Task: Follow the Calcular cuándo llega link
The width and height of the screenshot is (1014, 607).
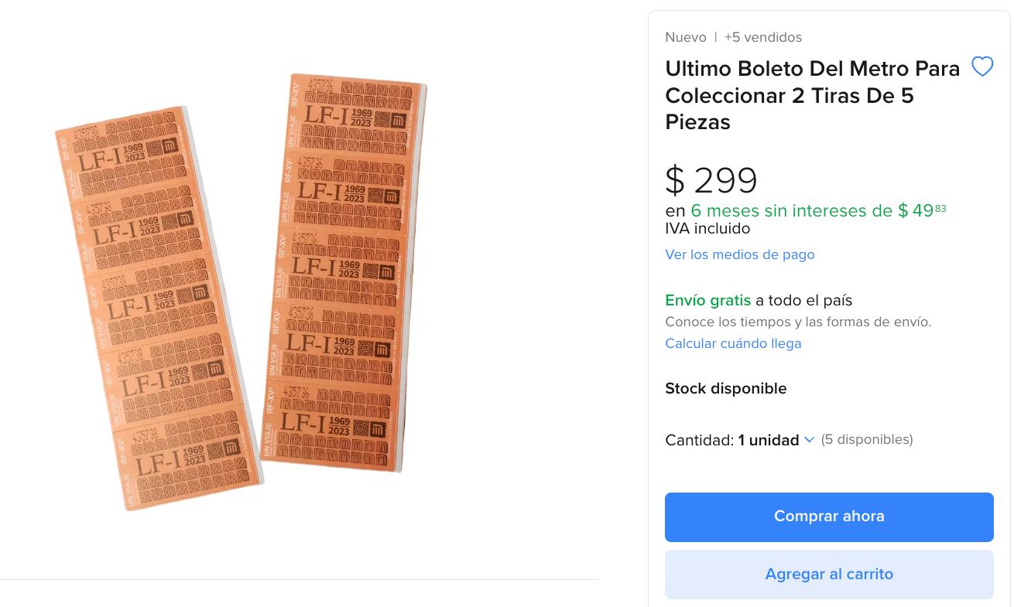Action: [732, 343]
